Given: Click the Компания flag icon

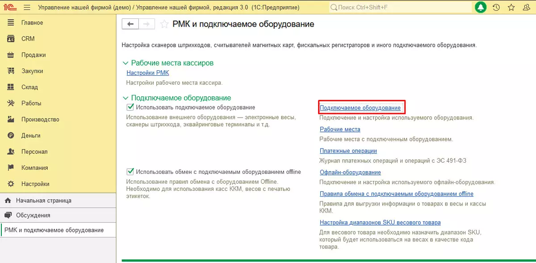Looking at the screenshot, I should 11,168.
